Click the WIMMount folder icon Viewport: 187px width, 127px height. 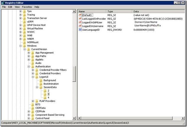pos(25,42)
